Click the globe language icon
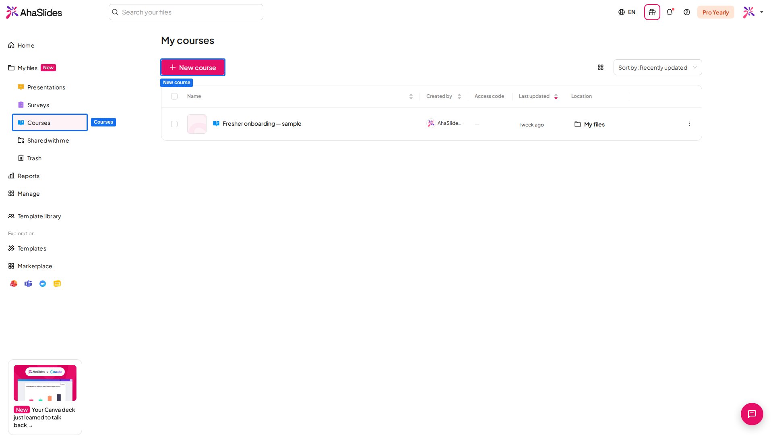 coord(622,12)
